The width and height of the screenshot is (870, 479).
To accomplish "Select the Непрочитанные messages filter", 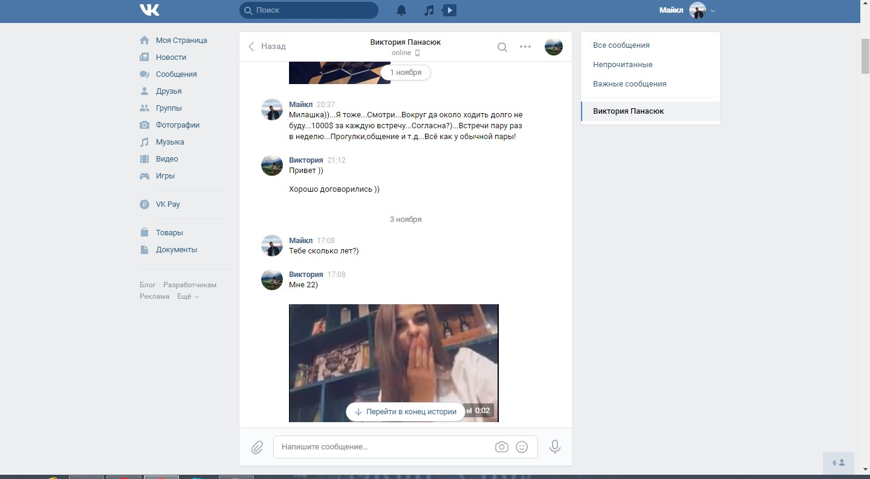I will 623,65.
